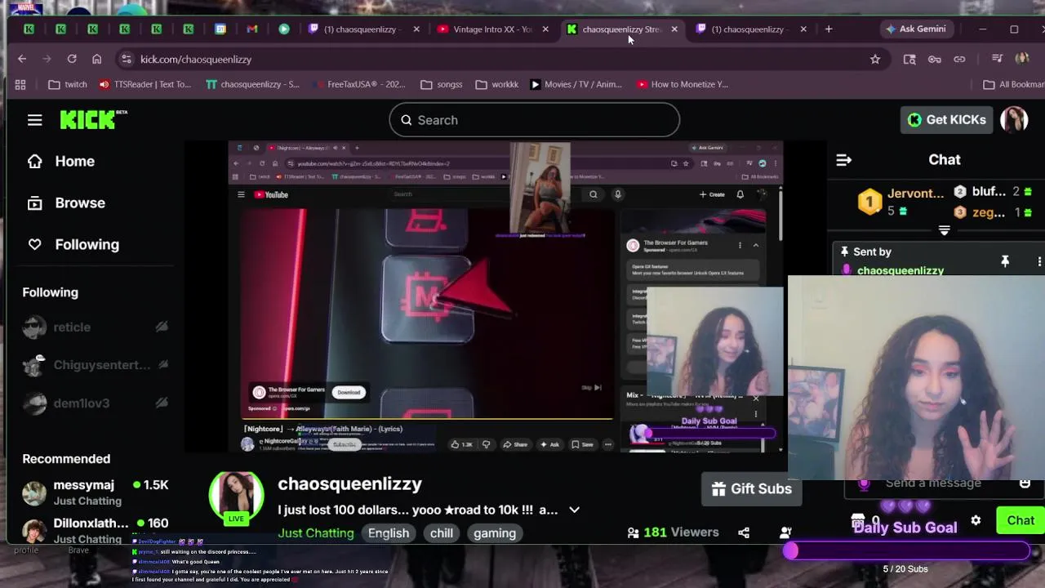Select the gaming tag
The image size is (1045, 588).
495,532
